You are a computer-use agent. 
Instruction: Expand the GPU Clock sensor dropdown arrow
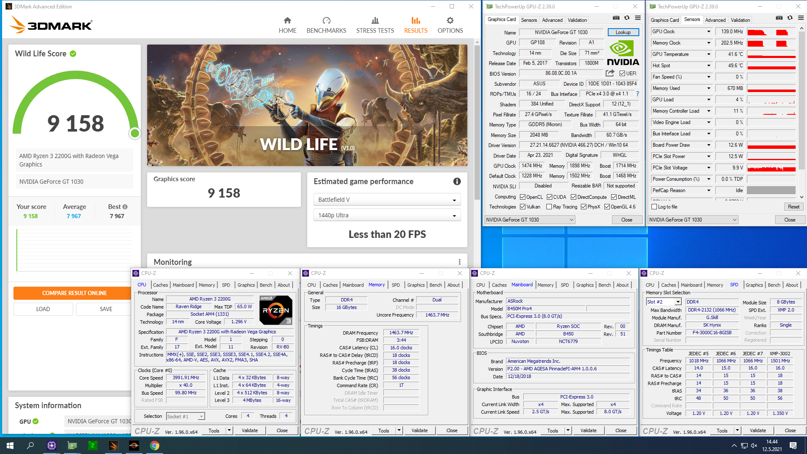click(x=709, y=32)
